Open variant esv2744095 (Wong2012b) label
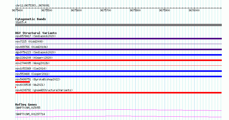229x120 pixels. 32,63
